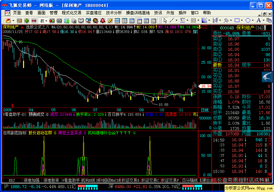Select the gray documents download icon
The height and width of the screenshot is (192, 274).
tap(74, 21)
